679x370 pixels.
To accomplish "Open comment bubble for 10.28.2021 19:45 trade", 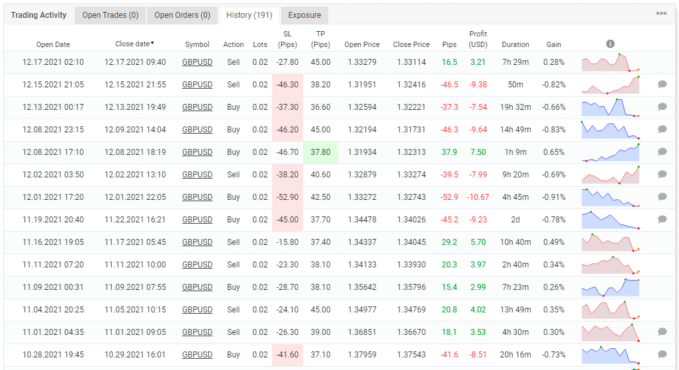I will (662, 354).
